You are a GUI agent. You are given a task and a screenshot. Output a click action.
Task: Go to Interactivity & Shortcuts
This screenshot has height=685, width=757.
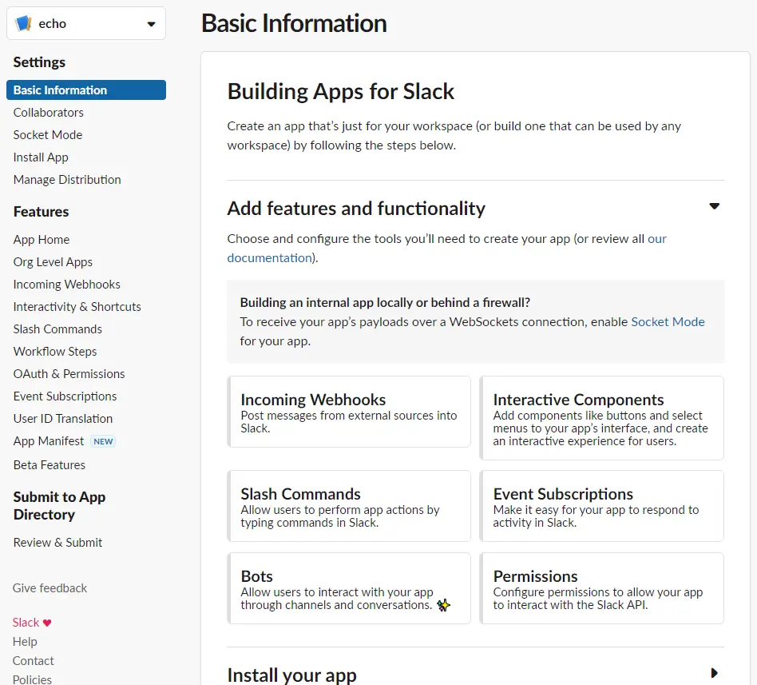tap(77, 307)
